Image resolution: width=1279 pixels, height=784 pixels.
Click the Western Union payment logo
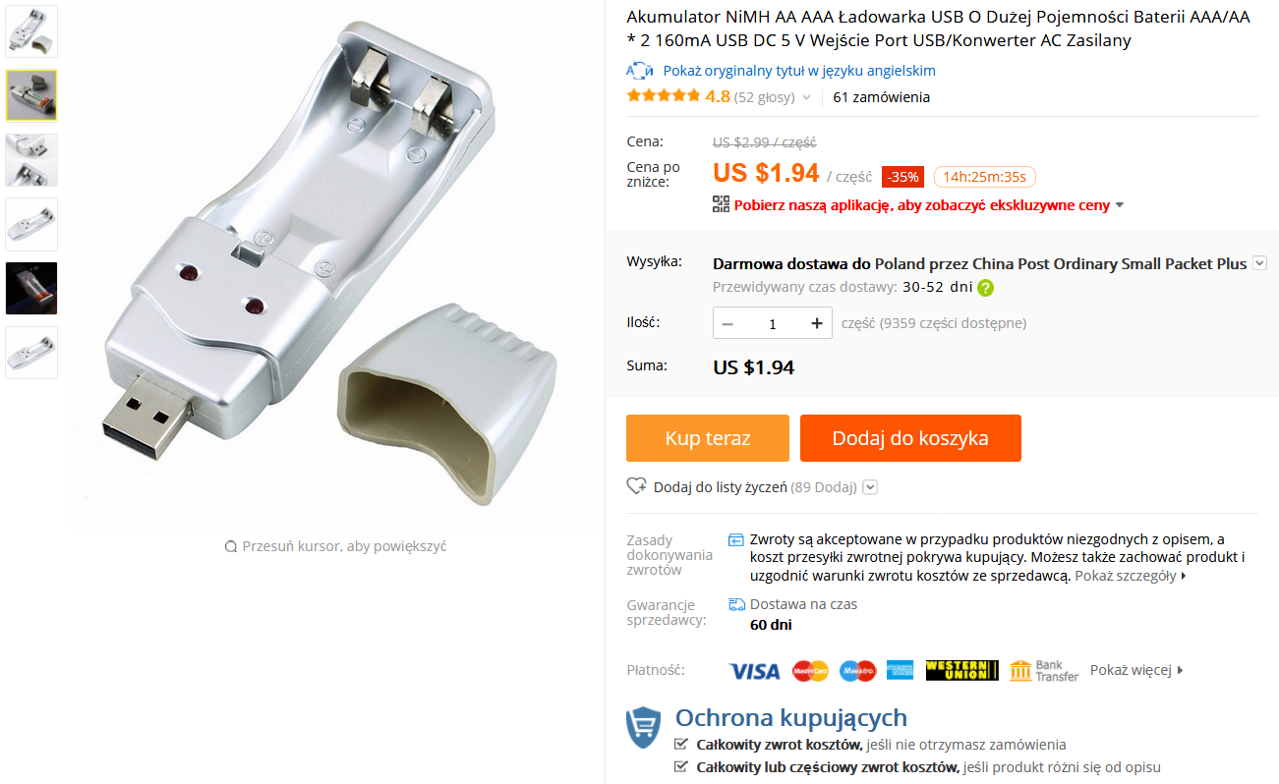tap(961, 671)
